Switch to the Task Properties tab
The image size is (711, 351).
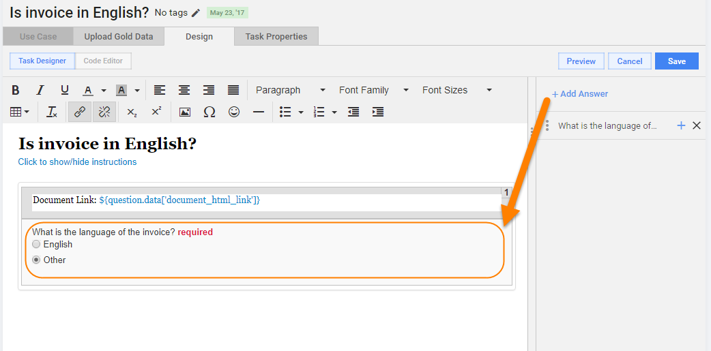[276, 37]
